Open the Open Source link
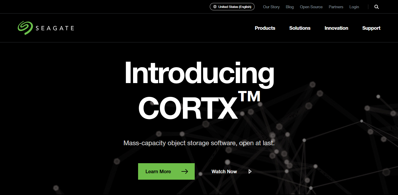This screenshot has height=195, width=398. click(311, 7)
